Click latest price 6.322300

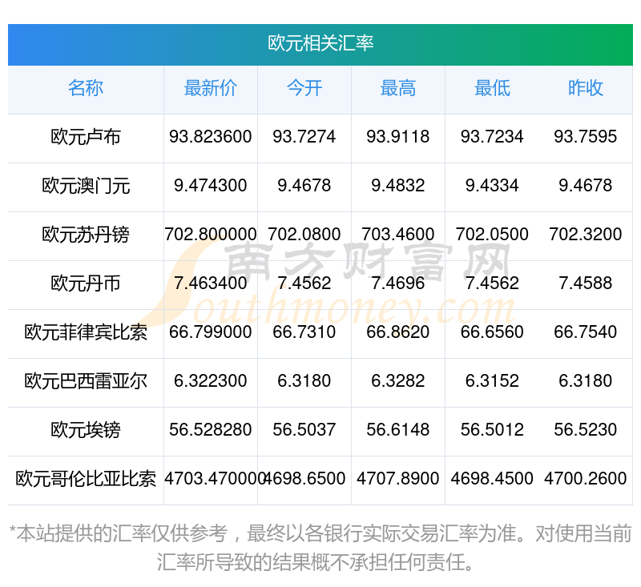pyautogui.click(x=211, y=380)
